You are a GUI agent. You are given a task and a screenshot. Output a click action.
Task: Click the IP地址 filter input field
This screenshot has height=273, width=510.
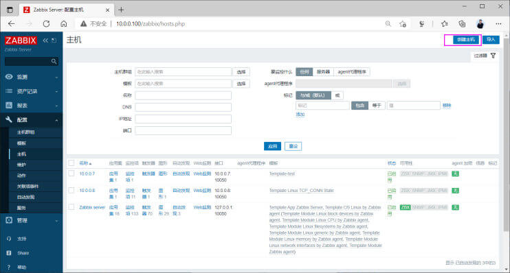[183, 119]
